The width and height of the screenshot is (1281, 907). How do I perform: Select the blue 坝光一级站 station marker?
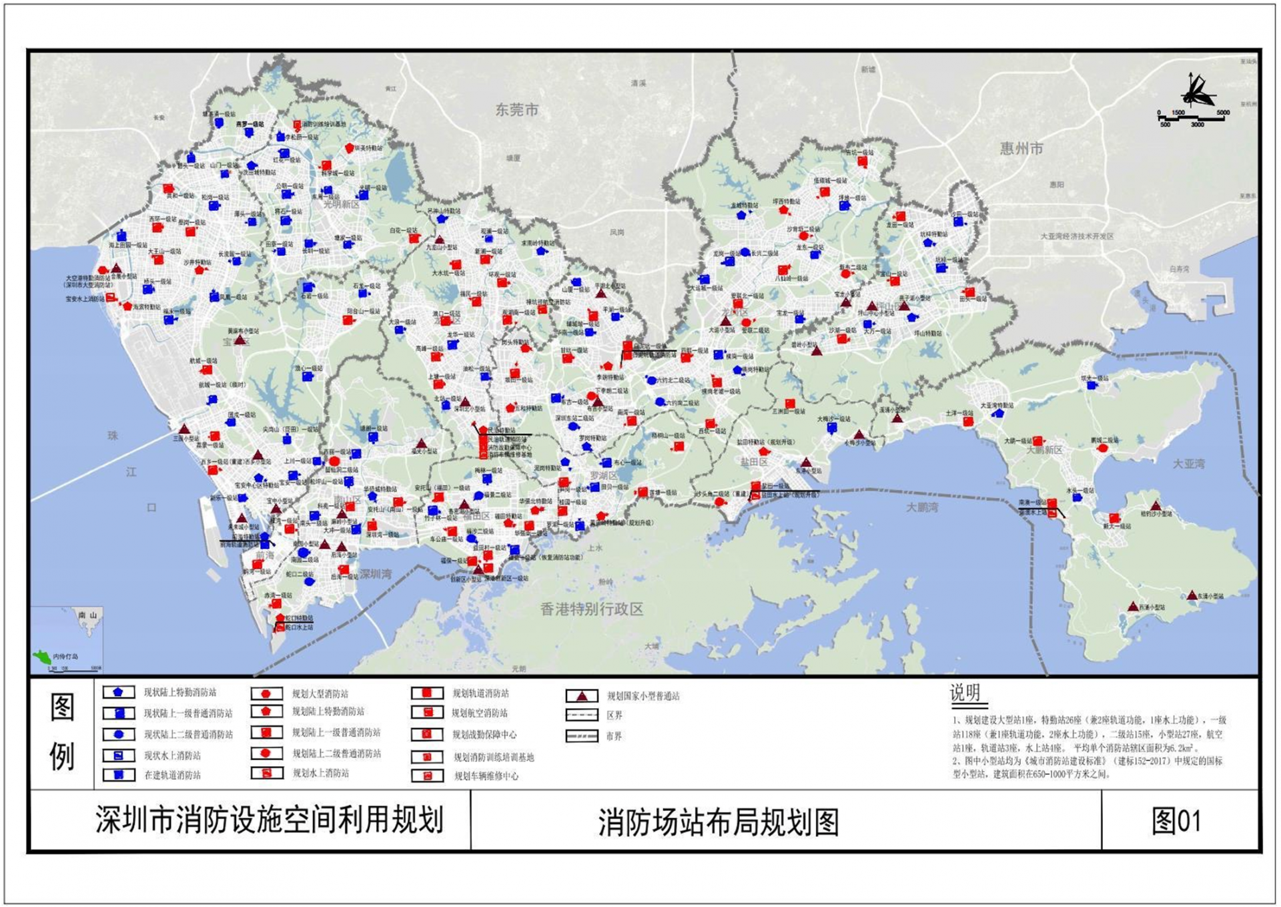point(1092,386)
